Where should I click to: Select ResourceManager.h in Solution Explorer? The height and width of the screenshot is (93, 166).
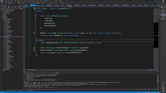pos(9,31)
